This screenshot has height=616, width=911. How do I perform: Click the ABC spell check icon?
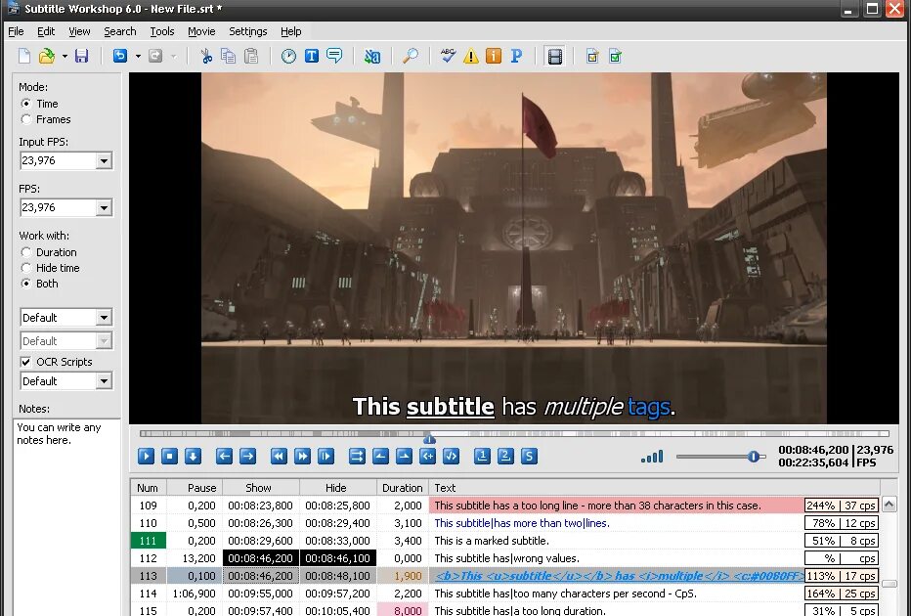coord(448,57)
